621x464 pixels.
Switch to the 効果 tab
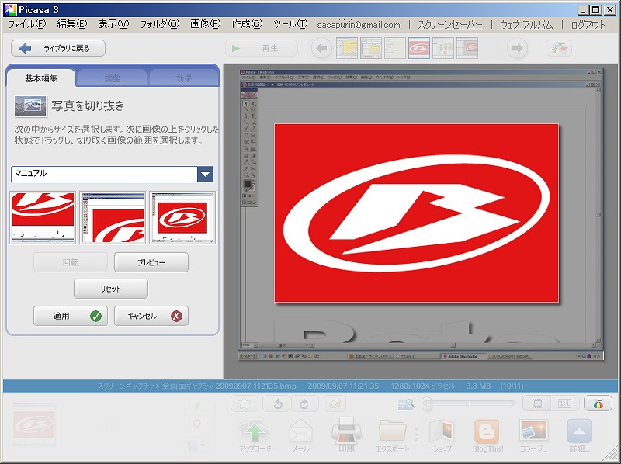[184, 78]
